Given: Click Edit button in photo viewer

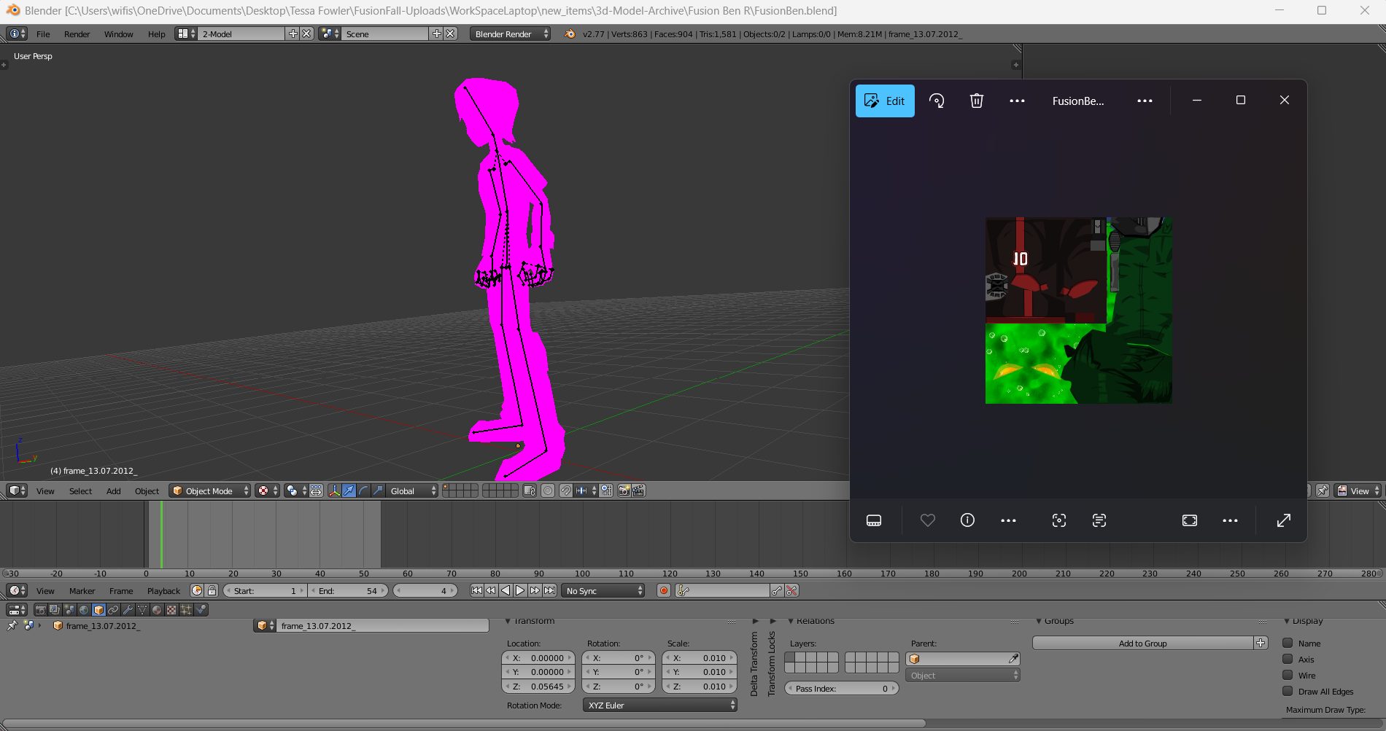Looking at the screenshot, I should [x=885, y=101].
